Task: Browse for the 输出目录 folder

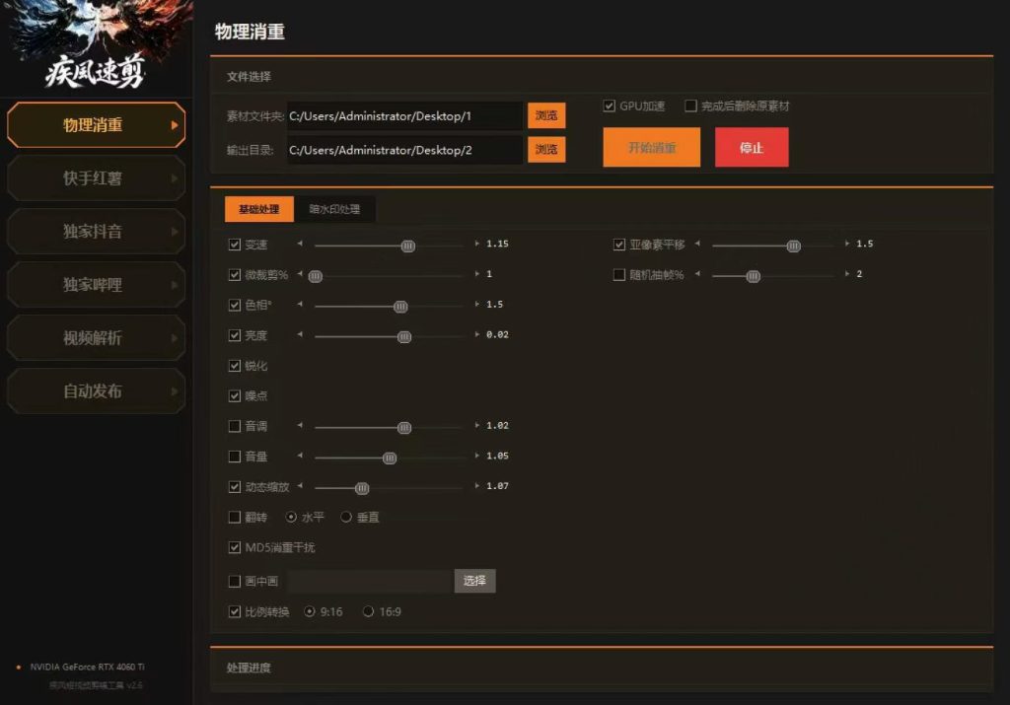Action: point(546,149)
